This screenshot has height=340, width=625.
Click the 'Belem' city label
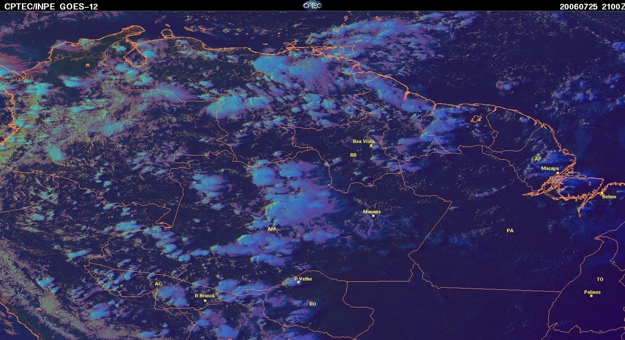click(609, 197)
